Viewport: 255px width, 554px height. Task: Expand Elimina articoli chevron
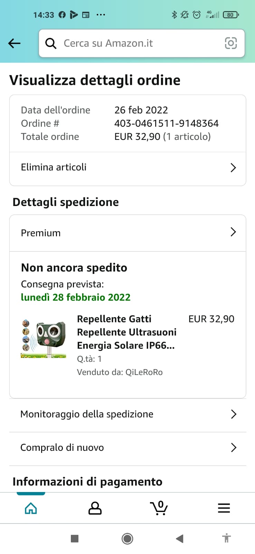233,168
